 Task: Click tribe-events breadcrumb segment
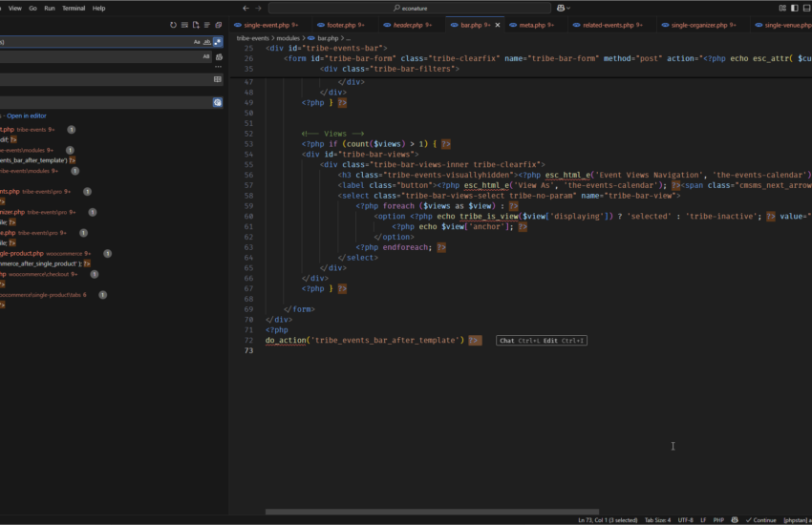coord(253,38)
